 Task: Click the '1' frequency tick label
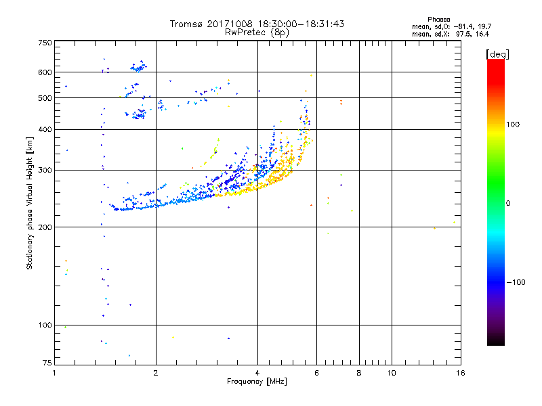pos(54,373)
